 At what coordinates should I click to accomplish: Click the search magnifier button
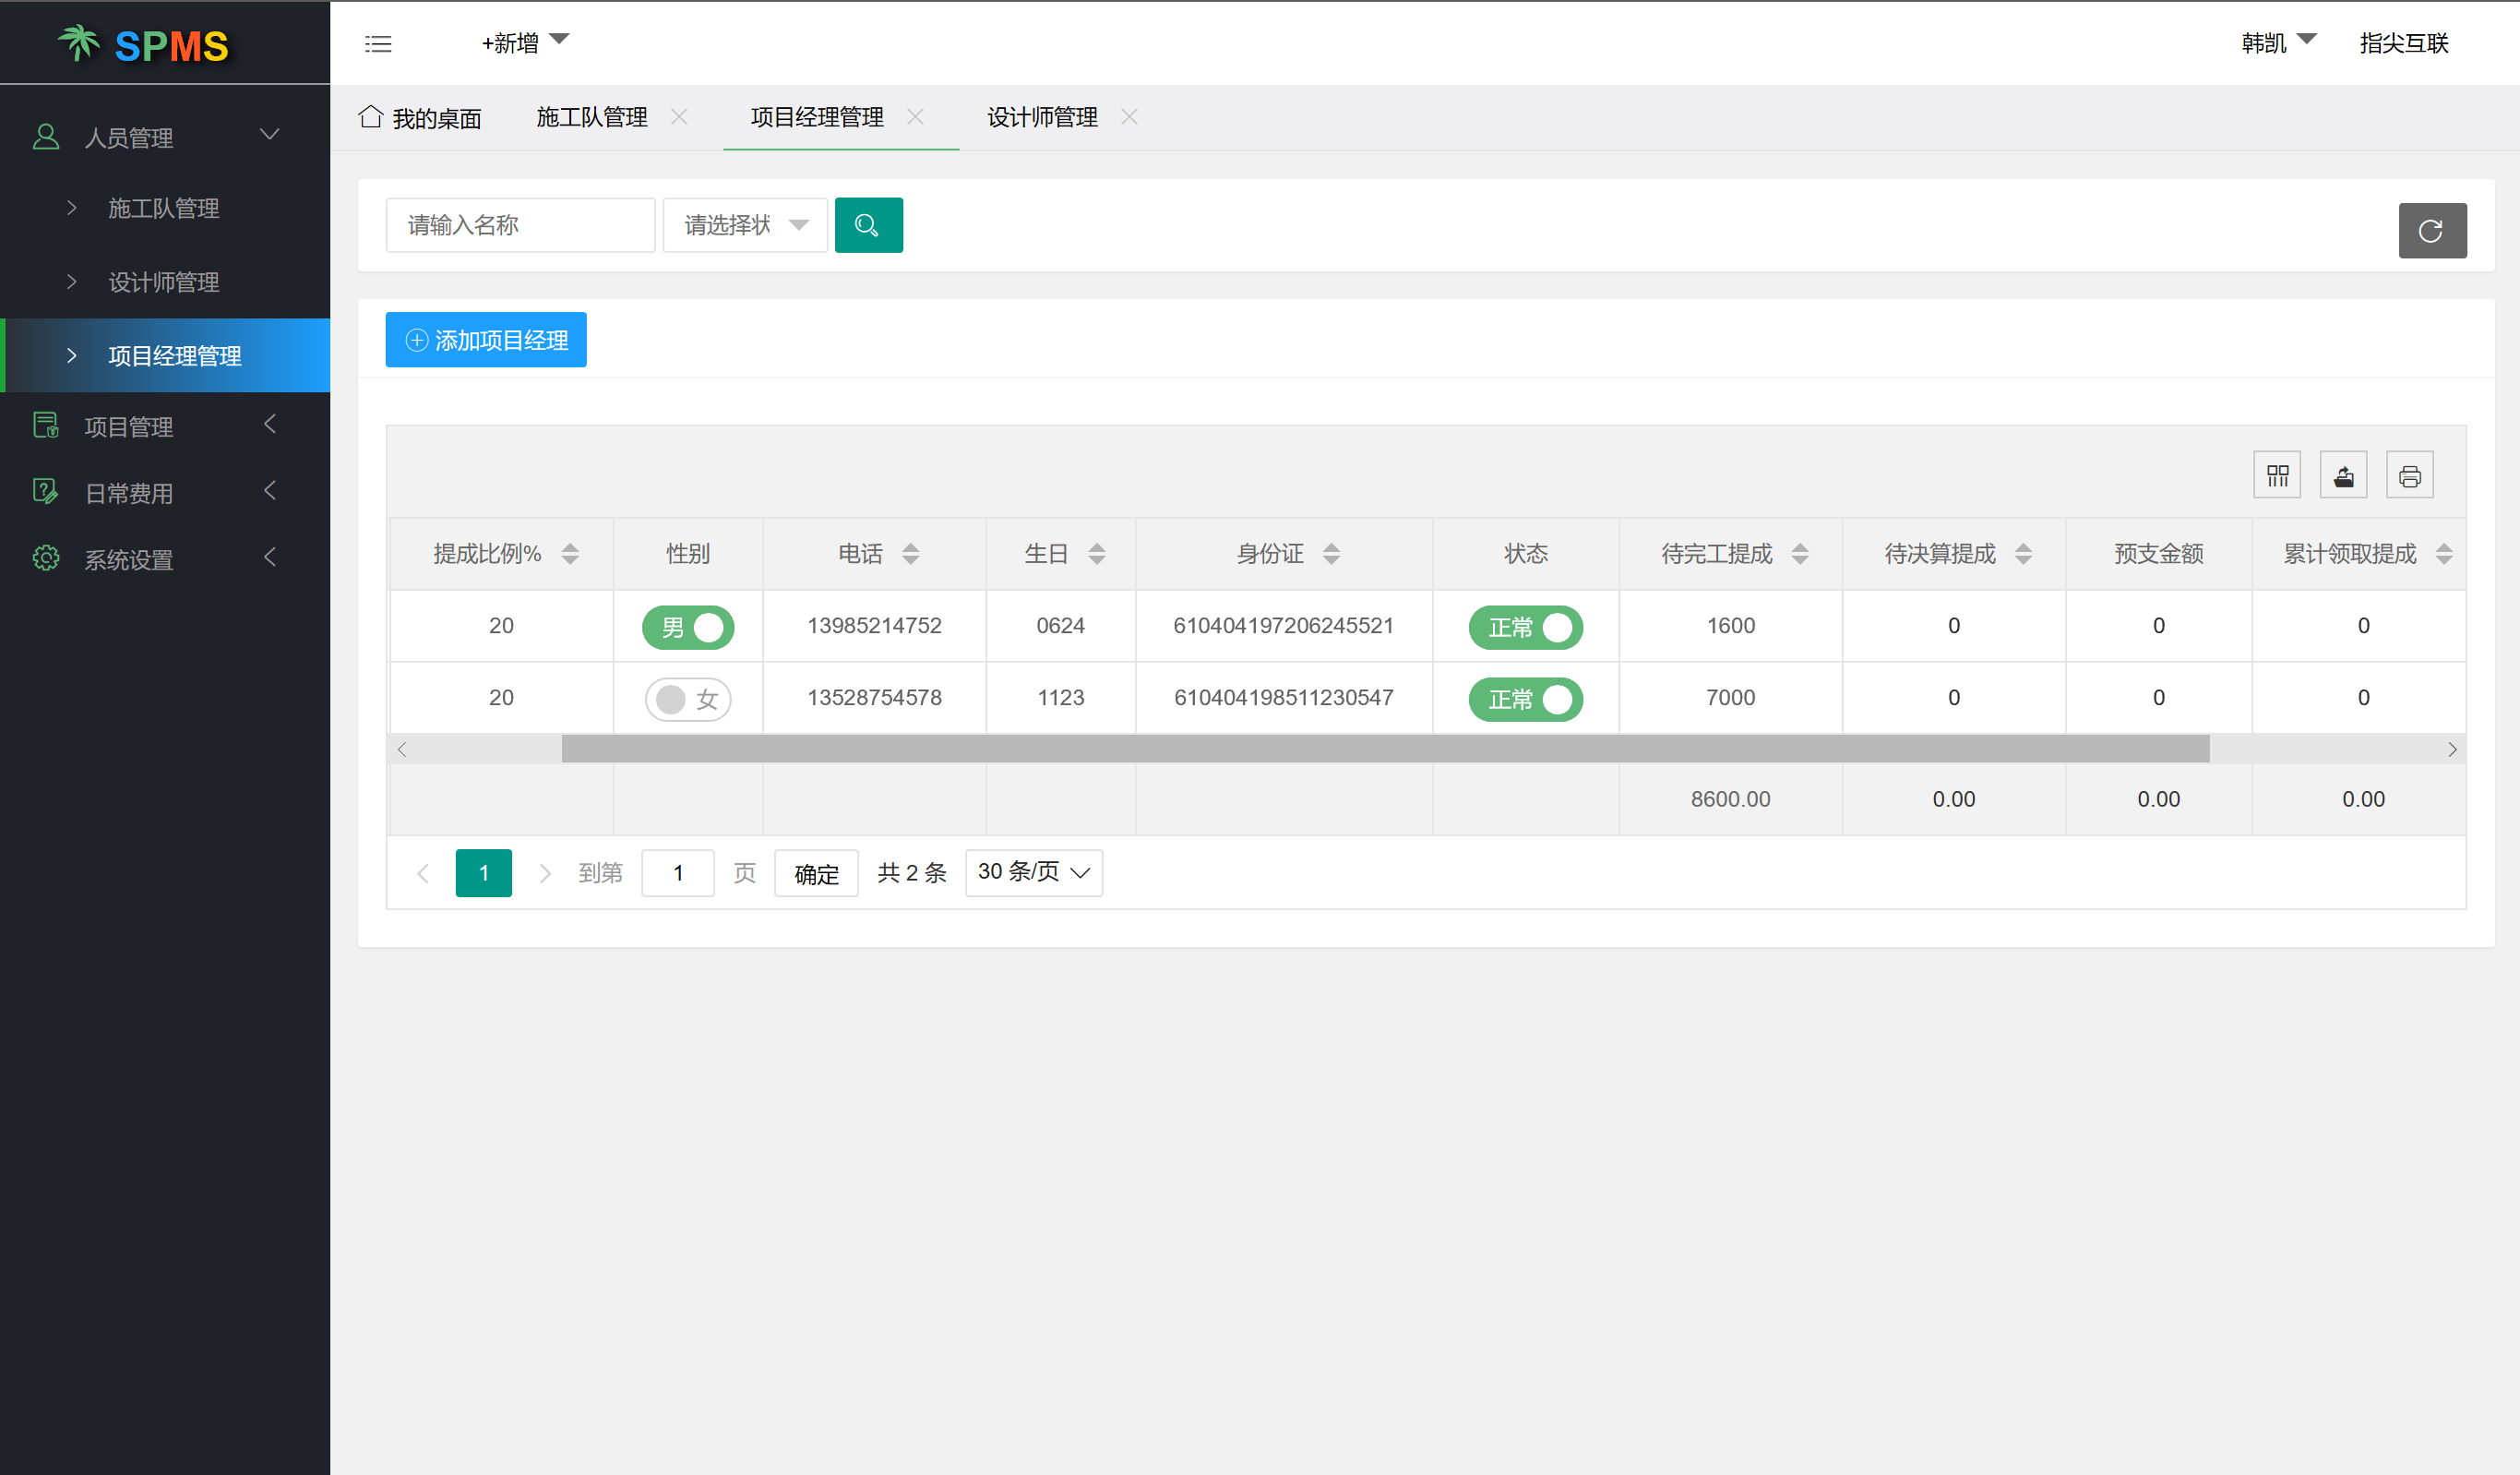pyautogui.click(x=868, y=225)
